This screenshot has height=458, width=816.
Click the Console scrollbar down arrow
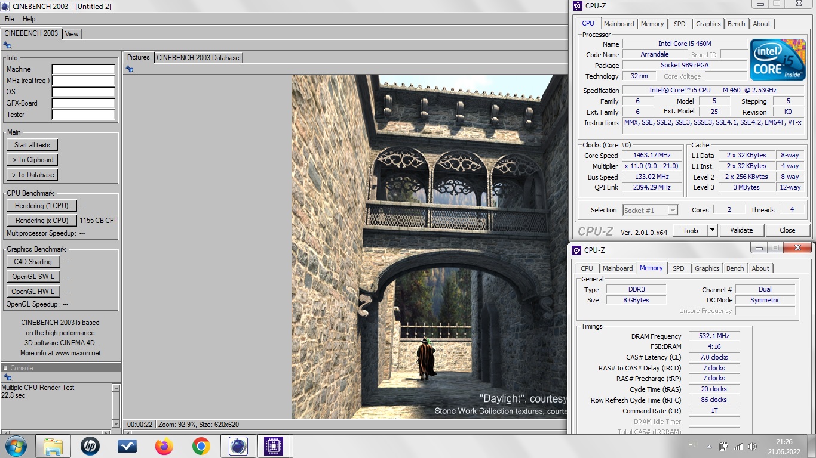[116, 423]
